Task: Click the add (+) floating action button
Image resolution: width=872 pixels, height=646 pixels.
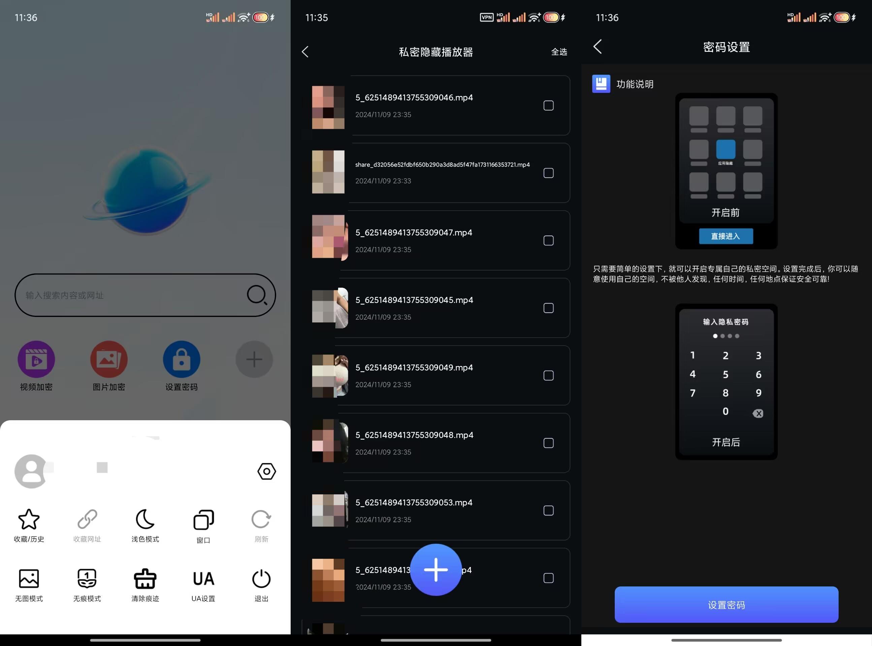Action: click(x=435, y=569)
